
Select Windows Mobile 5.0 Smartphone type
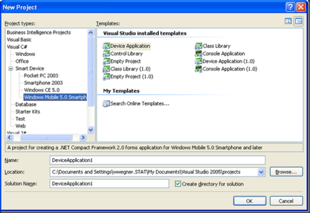55,97
